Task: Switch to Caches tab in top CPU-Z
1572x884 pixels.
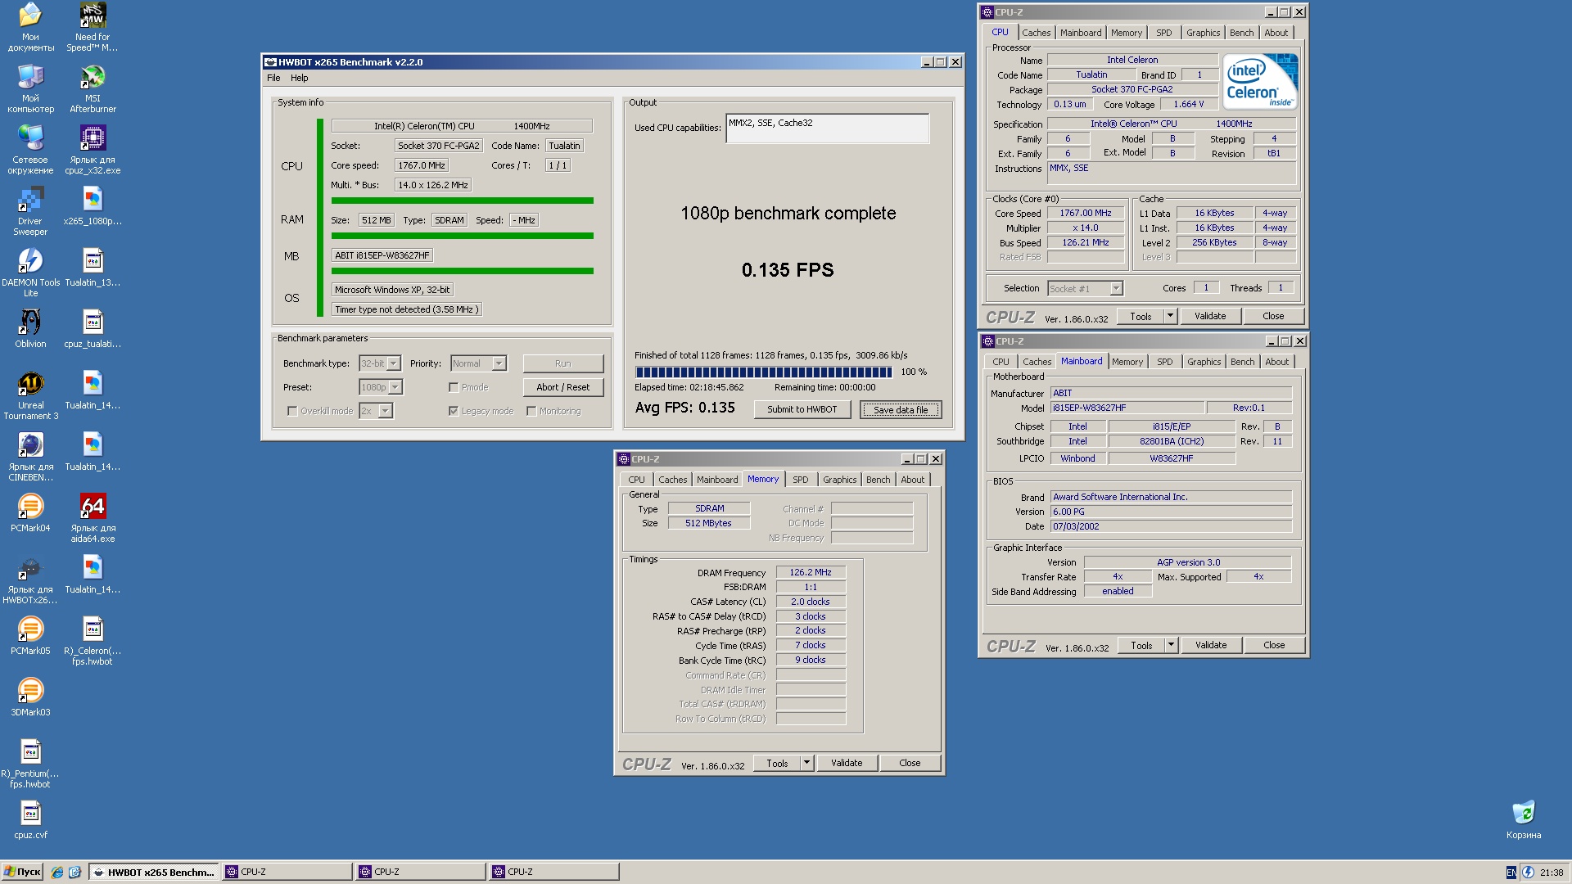Action: pyautogui.click(x=1036, y=33)
